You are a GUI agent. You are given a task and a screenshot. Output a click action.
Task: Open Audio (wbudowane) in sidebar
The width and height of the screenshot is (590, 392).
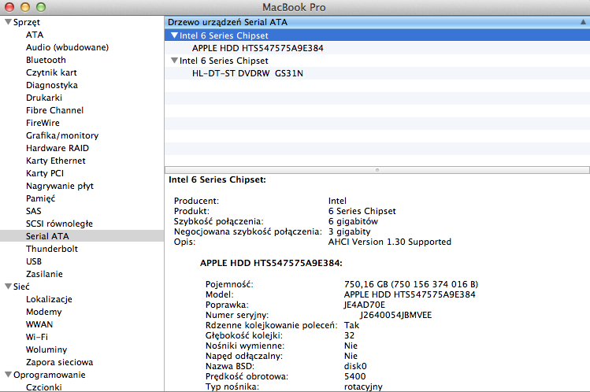click(x=67, y=47)
